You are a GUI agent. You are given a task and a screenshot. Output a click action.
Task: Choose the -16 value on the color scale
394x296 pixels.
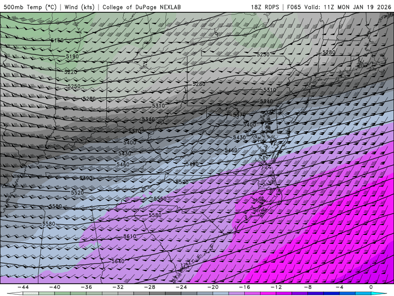tap(245, 287)
